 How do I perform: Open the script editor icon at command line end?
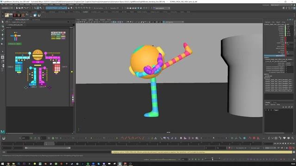point(294,152)
